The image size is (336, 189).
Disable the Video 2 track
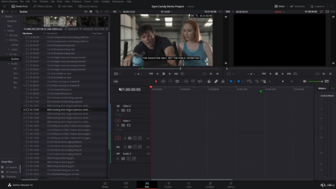click(x=129, y=110)
